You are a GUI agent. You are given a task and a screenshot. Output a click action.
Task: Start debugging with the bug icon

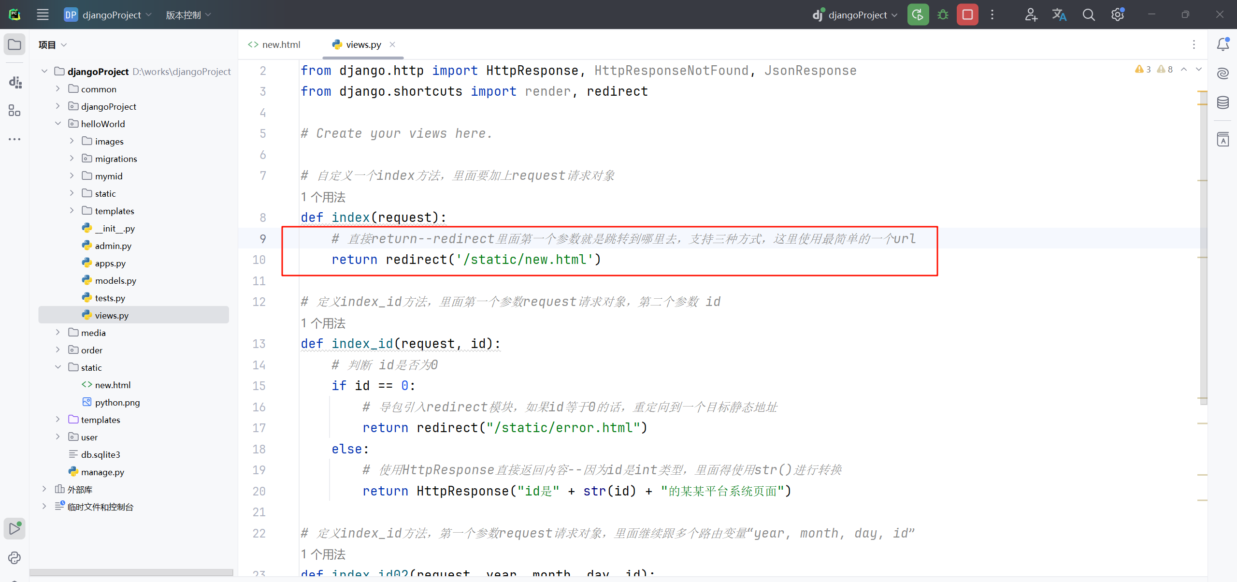[942, 15]
